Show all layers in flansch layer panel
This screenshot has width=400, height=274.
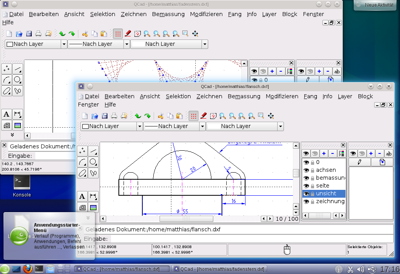coord(306,153)
